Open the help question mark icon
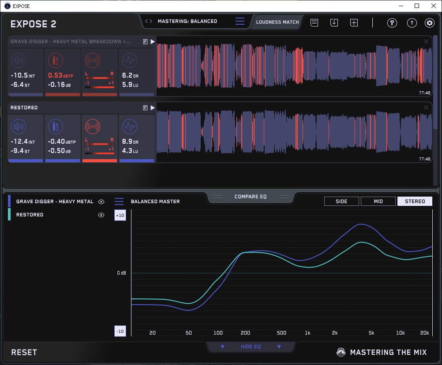Image resolution: width=442 pixels, height=365 pixels. pos(412,22)
